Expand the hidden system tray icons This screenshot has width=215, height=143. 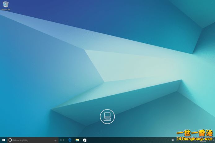[x=168, y=140]
